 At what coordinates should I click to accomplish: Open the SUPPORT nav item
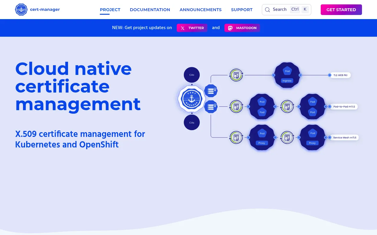(x=242, y=10)
